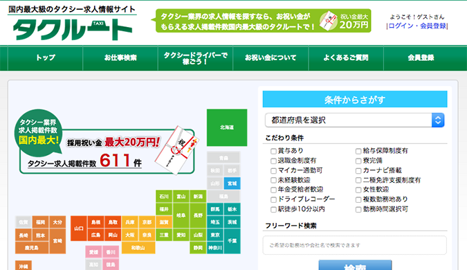
Task: Open the お仕事検索 menu item
Action: point(120,58)
